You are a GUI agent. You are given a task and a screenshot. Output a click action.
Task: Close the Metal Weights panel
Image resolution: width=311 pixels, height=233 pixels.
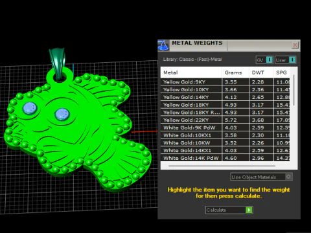[295, 45]
